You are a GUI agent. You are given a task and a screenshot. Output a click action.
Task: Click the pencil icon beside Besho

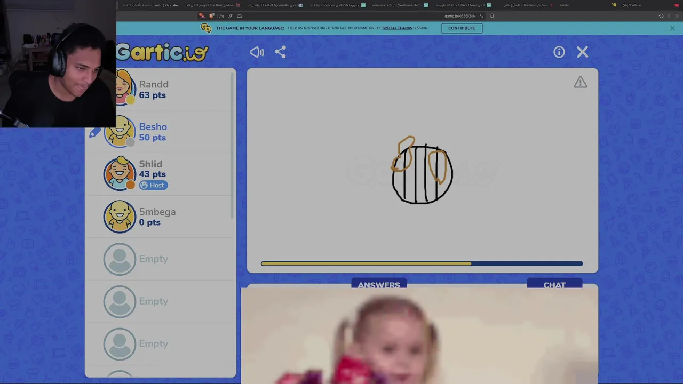pos(94,132)
